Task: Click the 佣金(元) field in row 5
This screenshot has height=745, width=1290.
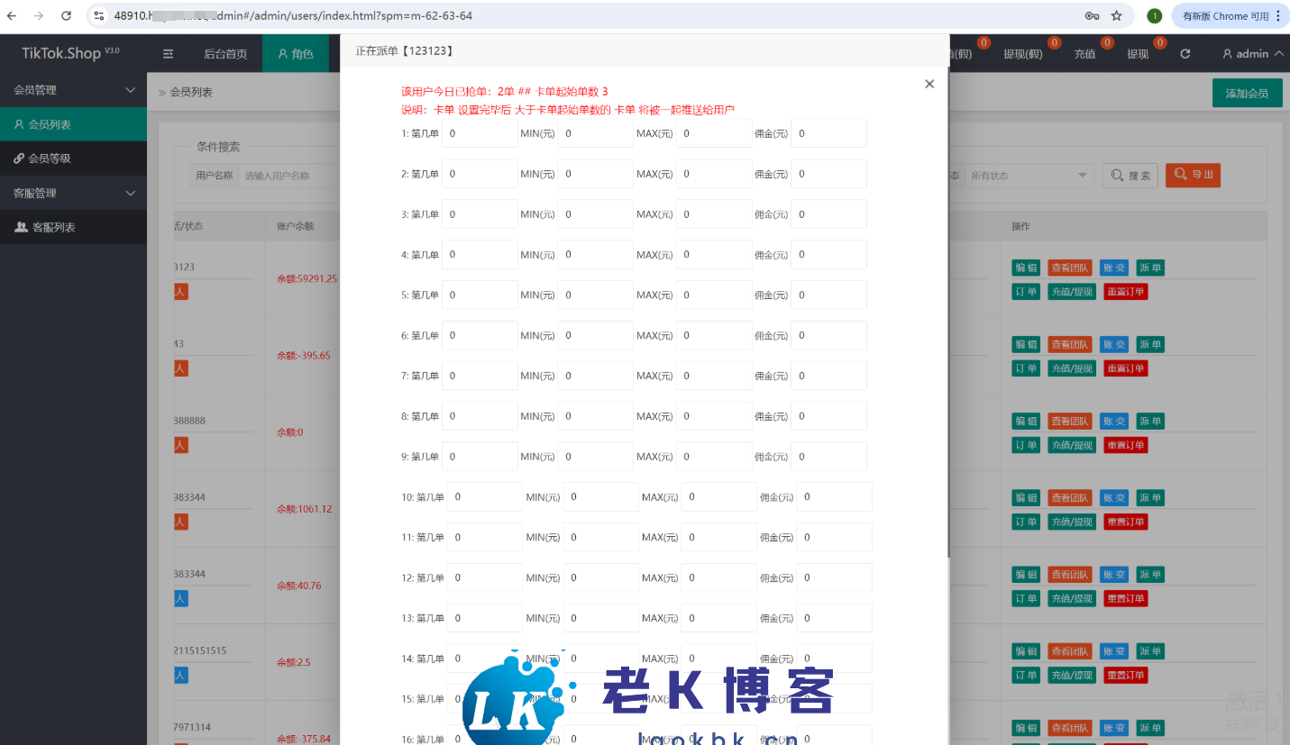Action: [x=828, y=295]
